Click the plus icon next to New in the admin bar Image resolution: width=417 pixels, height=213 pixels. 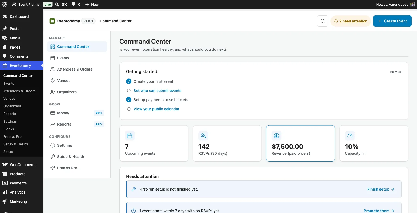[x=87, y=4]
